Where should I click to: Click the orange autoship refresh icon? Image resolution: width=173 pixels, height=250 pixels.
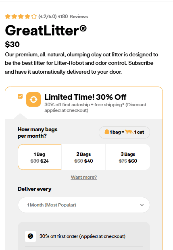click(33, 99)
